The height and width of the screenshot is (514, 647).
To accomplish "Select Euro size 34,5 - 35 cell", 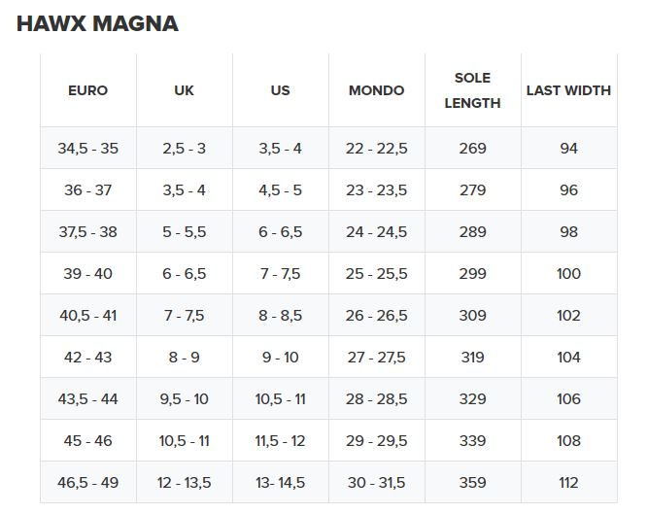I will coord(87,149).
